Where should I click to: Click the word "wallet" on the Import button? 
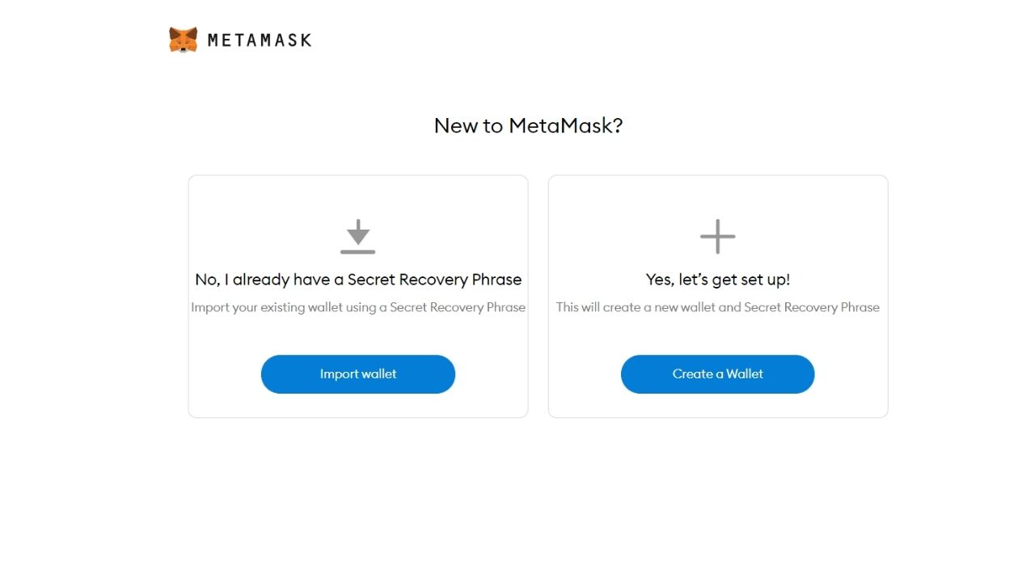coord(378,374)
